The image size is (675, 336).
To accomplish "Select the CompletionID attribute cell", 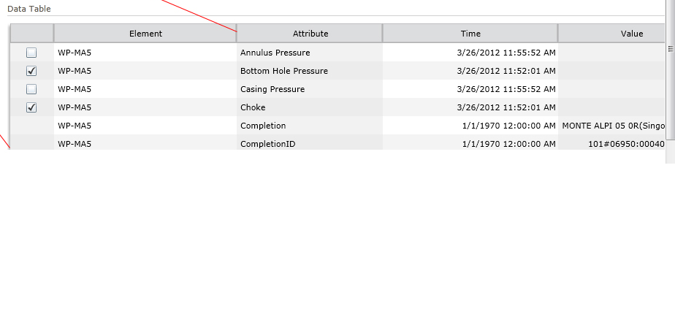I will click(x=310, y=142).
